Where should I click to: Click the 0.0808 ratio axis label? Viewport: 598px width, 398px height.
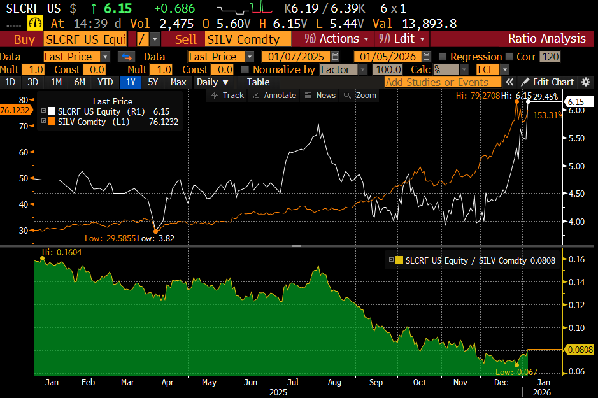coord(578,350)
